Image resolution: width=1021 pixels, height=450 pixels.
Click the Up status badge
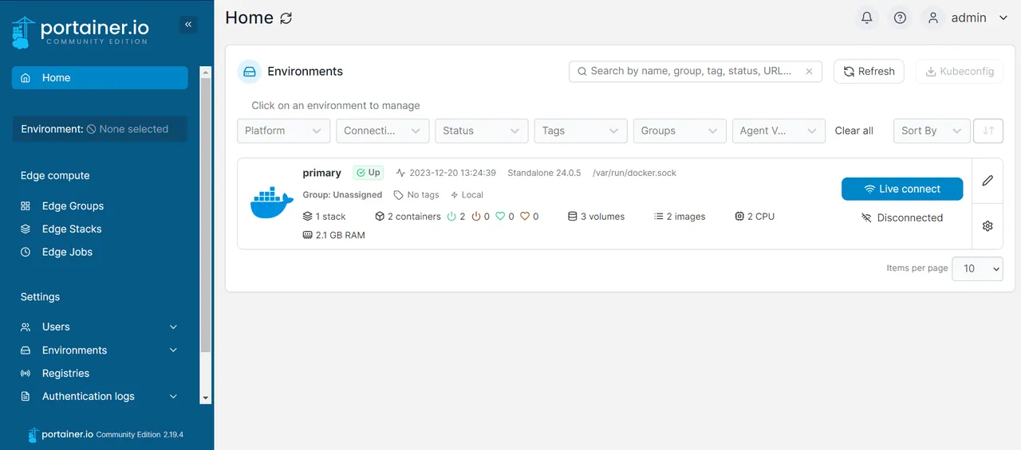coord(369,173)
